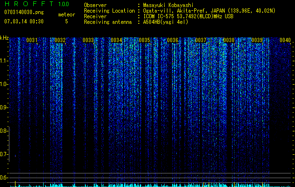Select the filename 0703140030.png
295x187 pixels.
click(x=24, y=12)
